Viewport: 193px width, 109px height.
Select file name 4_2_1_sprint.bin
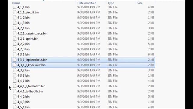[28, 39]
